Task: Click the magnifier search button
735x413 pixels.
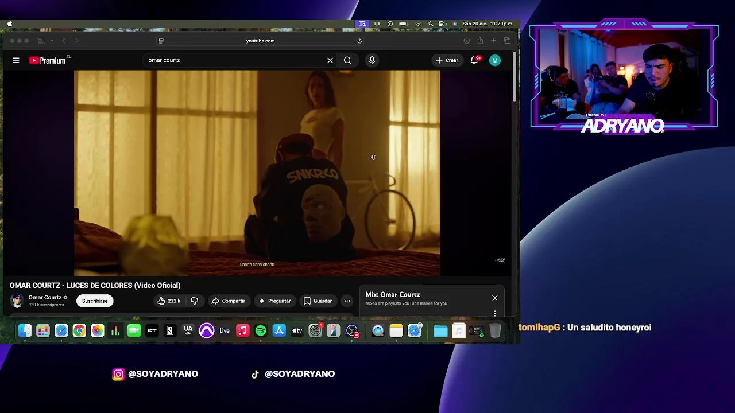Action: [347, 60]
